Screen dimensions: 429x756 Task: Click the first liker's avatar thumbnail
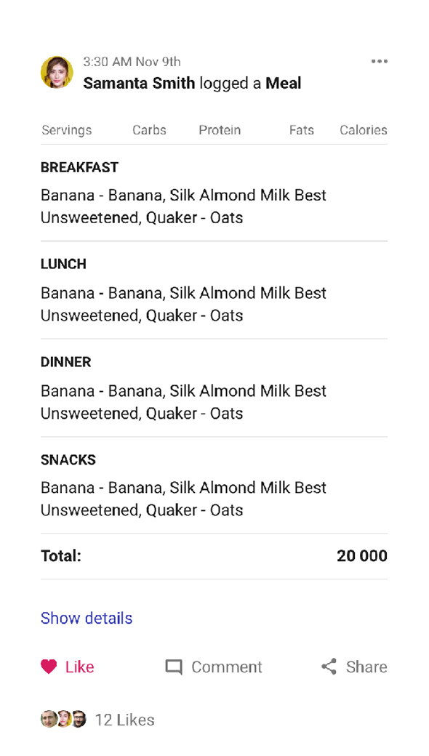(x=48, y=720)
